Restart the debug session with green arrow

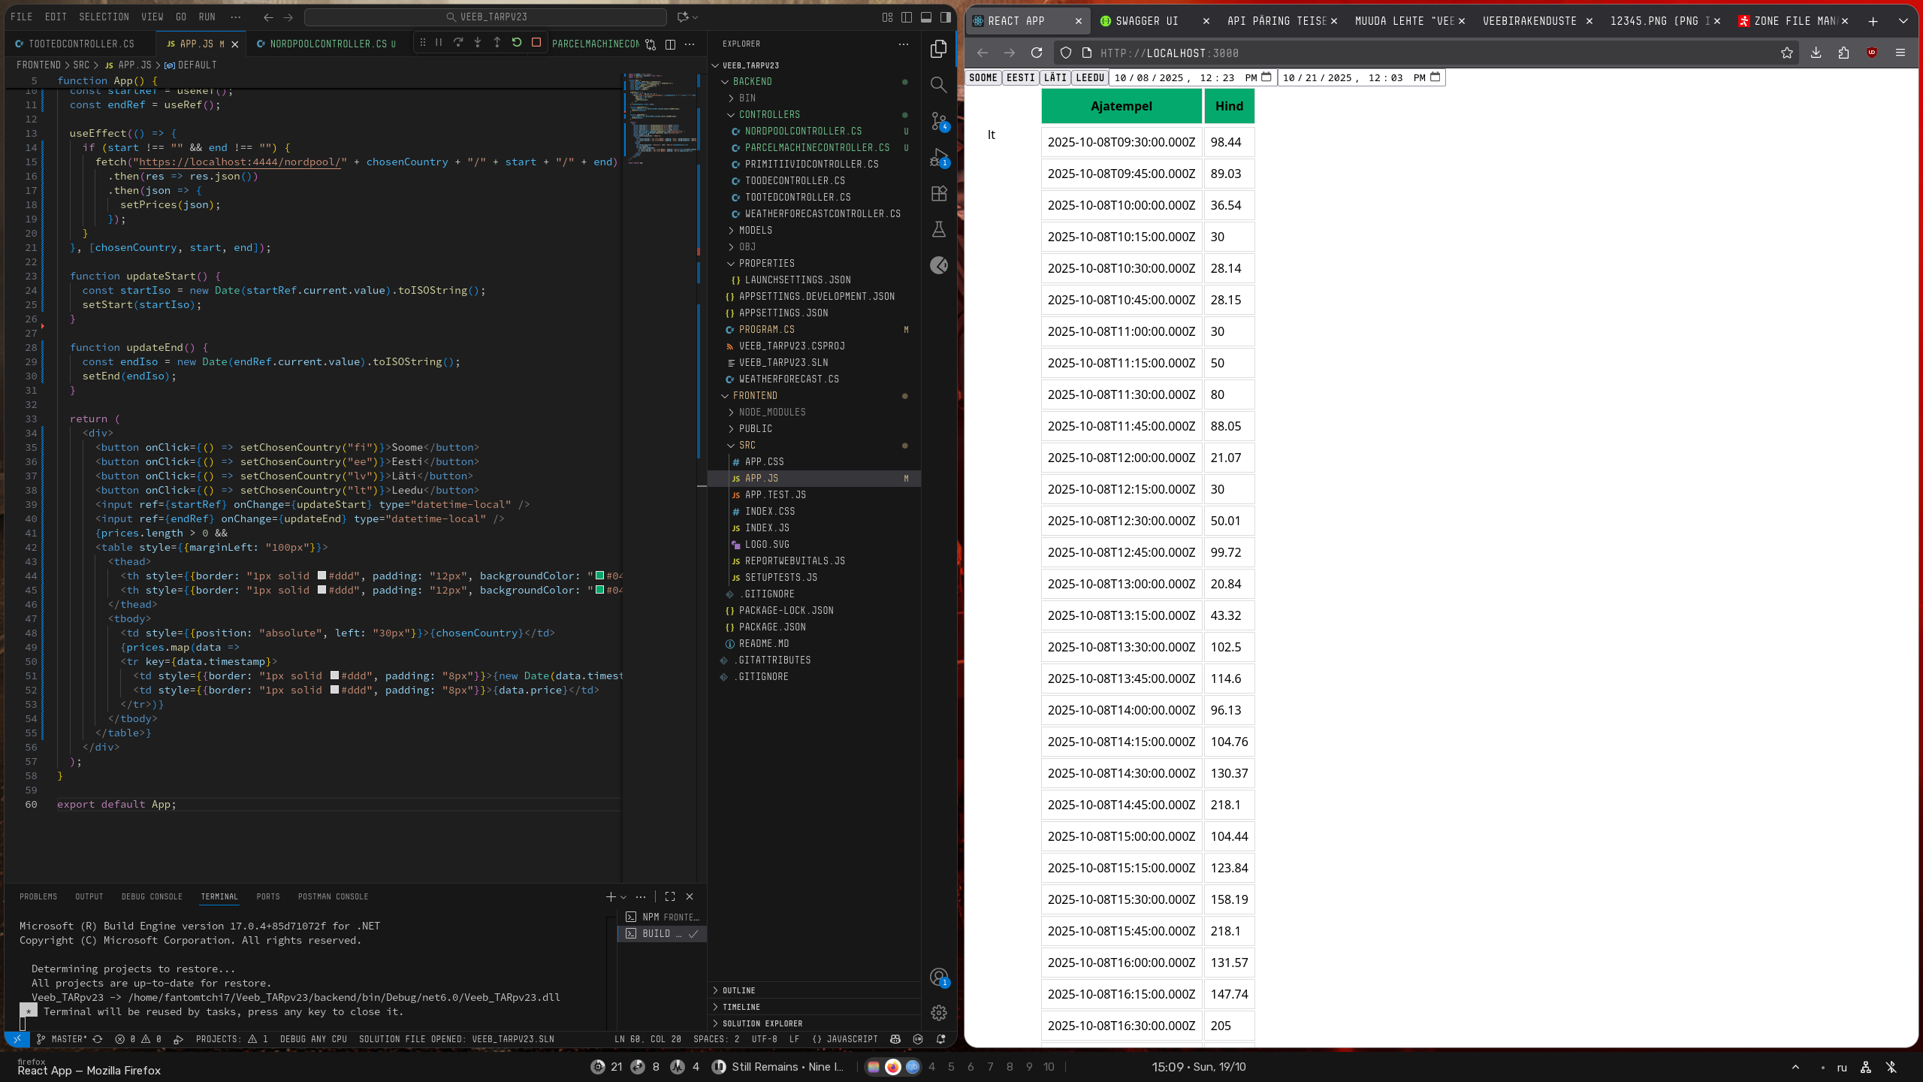point(517,43)
